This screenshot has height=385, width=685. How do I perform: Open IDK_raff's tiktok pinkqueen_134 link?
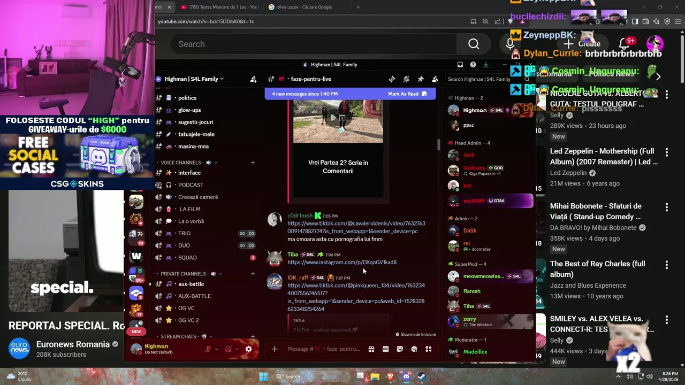[356, 297]
